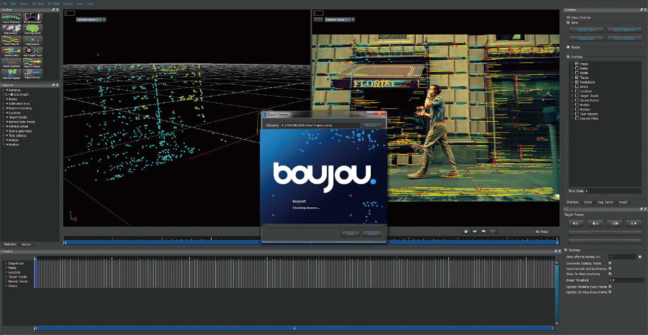Toggle Stop On Next Keyframe checkbox
The image size is (648, 335).
tap(610, 274)
